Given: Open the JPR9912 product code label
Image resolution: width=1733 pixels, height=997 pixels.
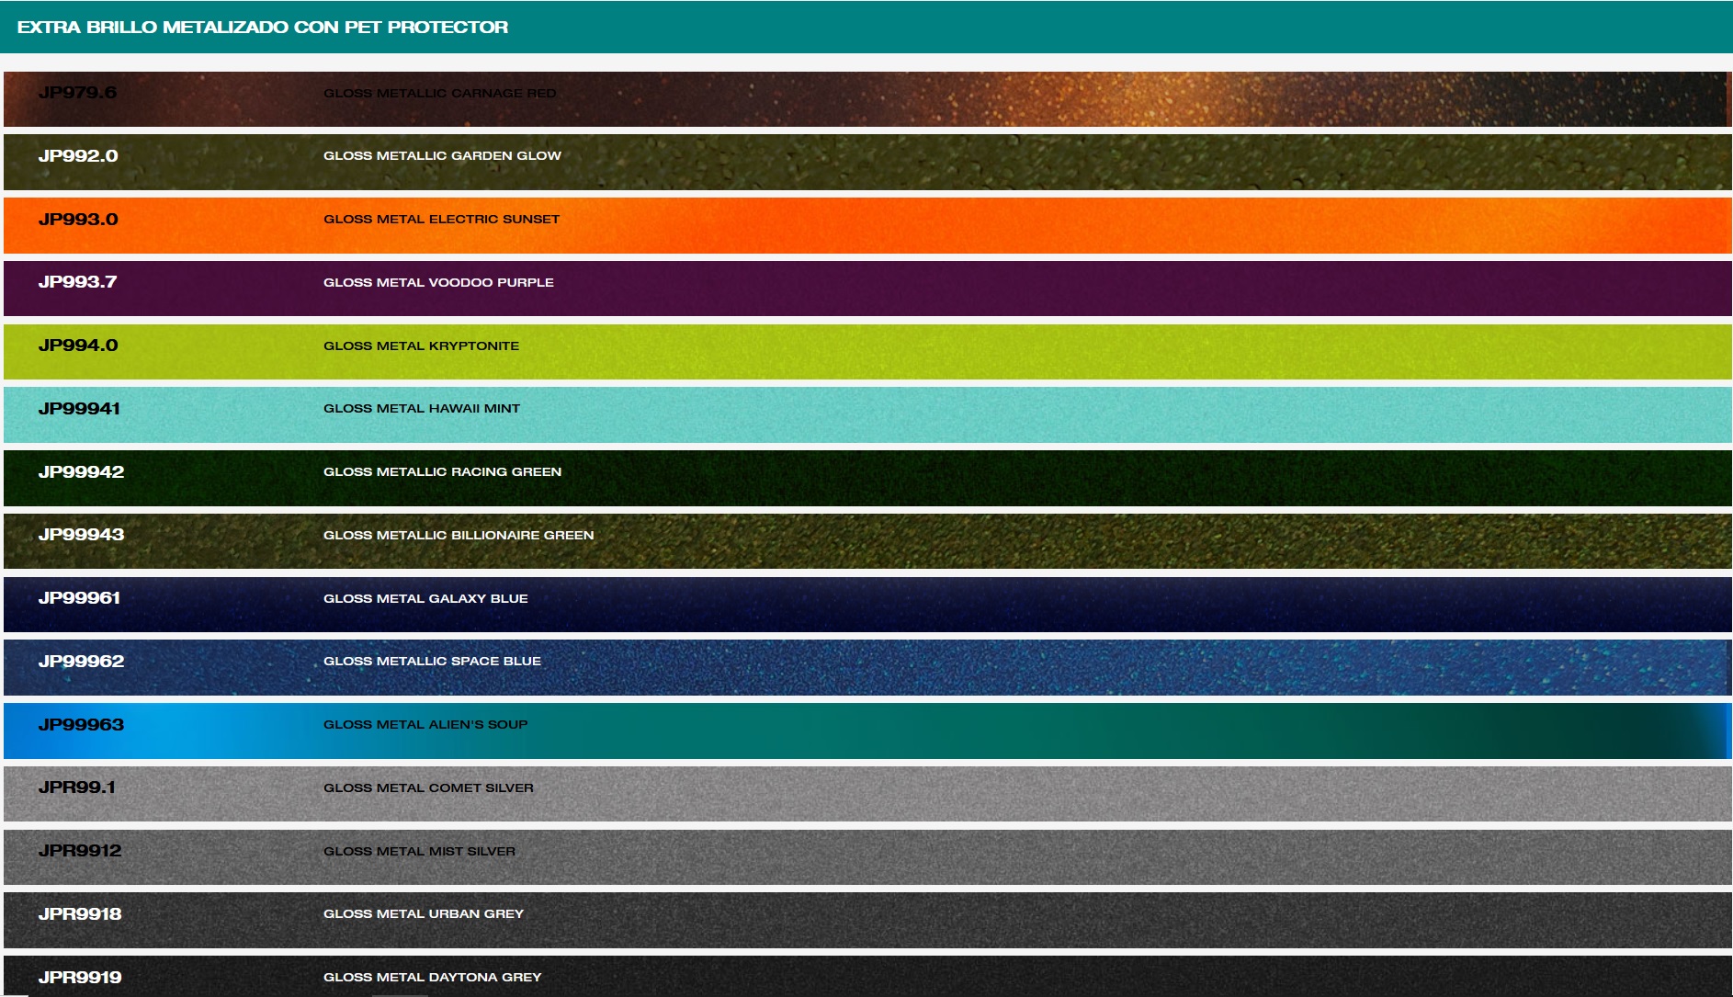Looking at the screenshot, I should tap(80, 851).
